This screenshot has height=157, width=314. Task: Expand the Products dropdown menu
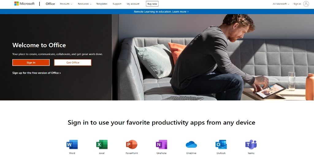pyautogui.click(x=66, y=4)
